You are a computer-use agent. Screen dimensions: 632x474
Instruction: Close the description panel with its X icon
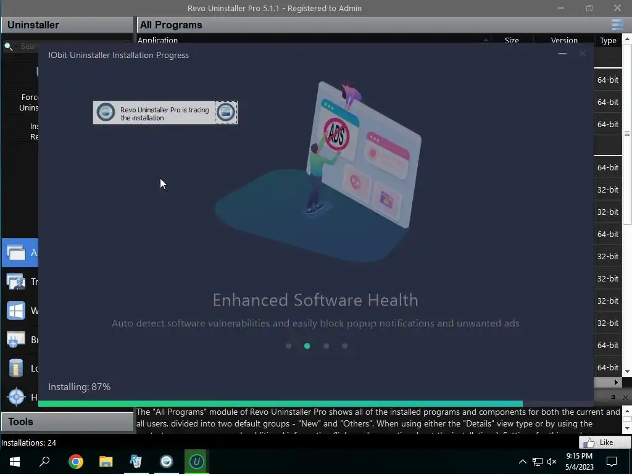tap(625, 397)
